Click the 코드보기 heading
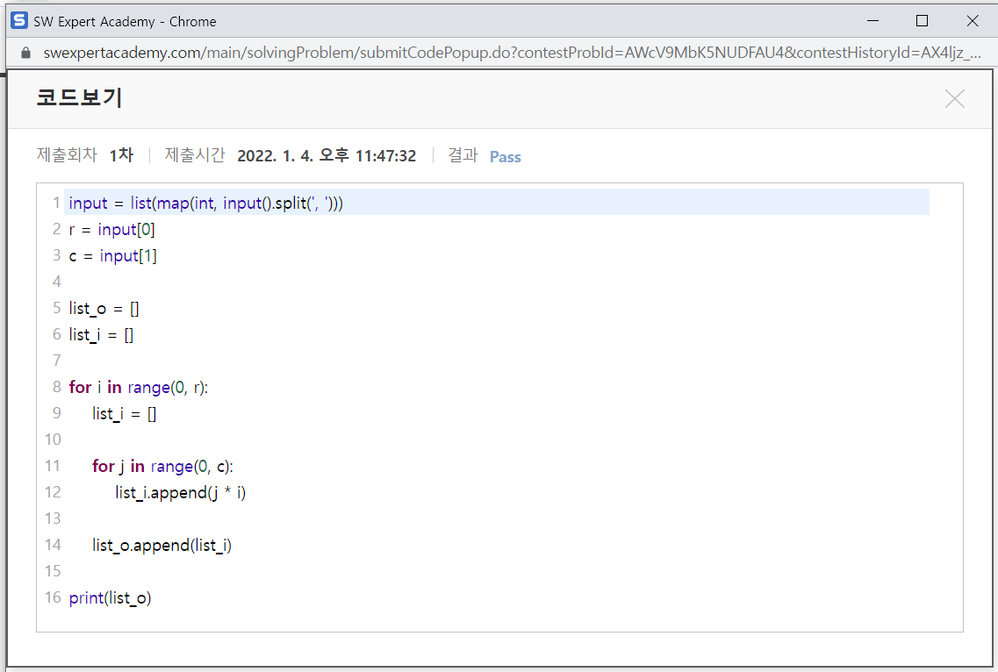 [79, 97]
